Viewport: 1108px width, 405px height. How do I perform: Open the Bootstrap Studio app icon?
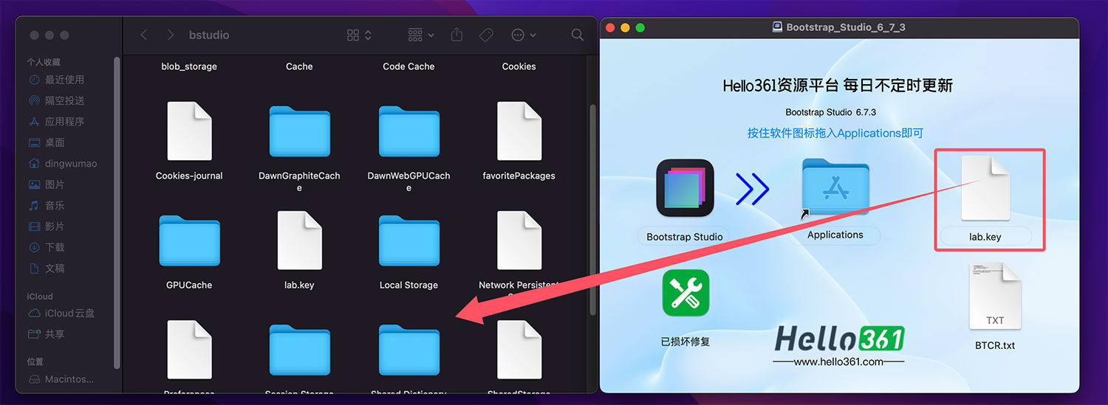click(x=685, y=188)
